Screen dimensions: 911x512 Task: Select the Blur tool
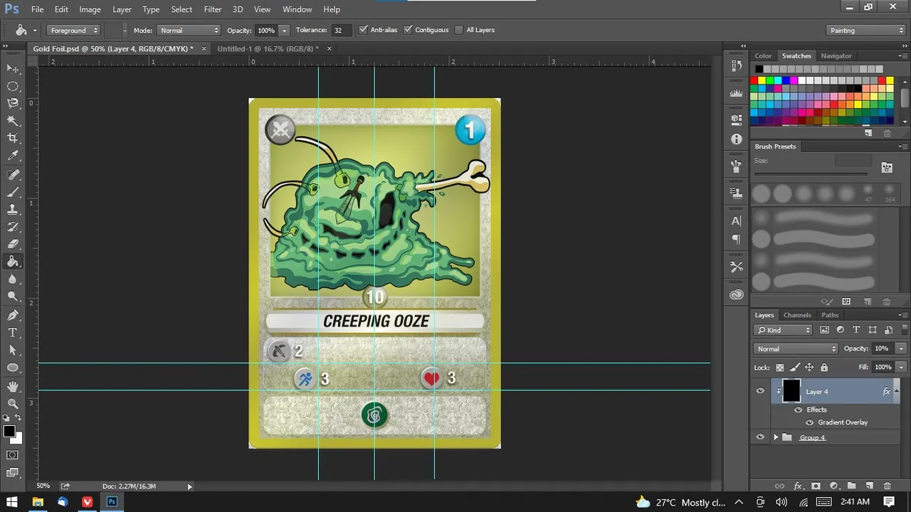[x=13, y=279]
